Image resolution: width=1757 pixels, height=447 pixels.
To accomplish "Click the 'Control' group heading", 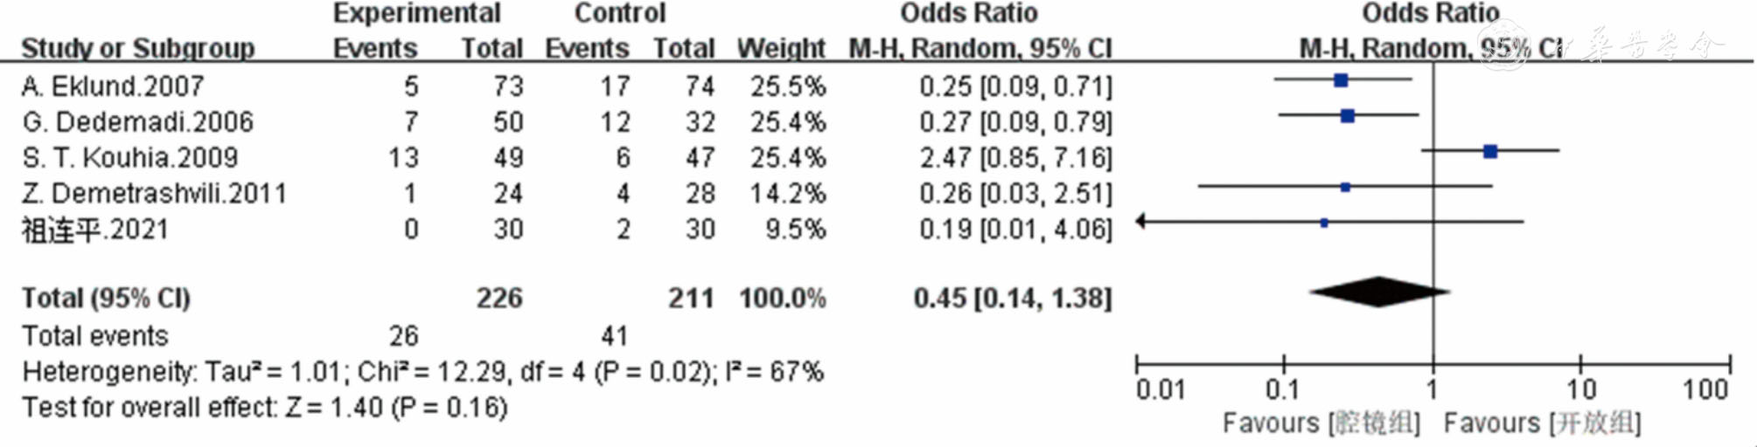I will click(619, 13).
